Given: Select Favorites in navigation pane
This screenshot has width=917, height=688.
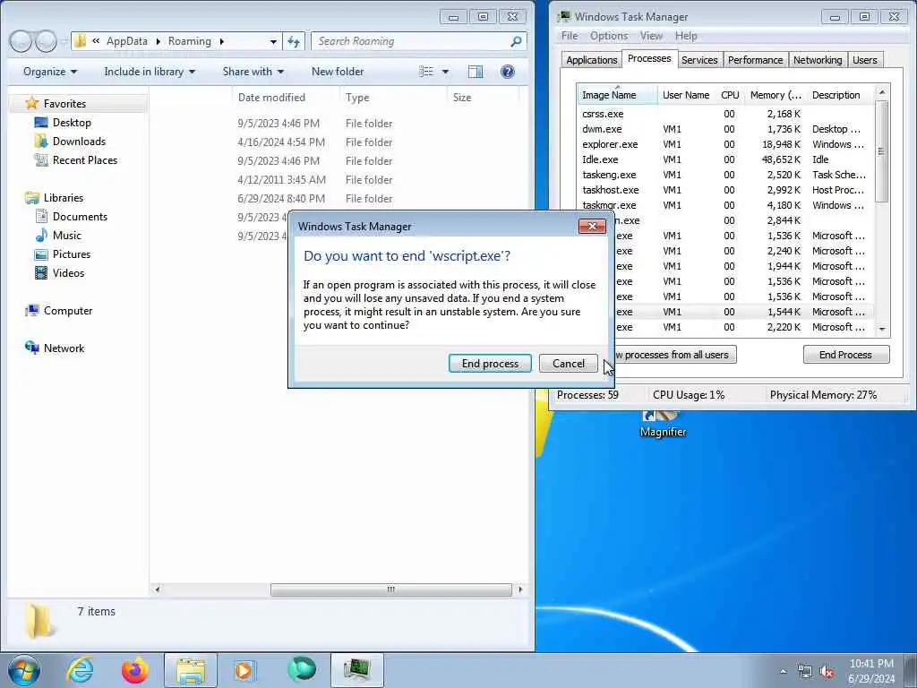Looking at the screenshot, I should 64,104.
